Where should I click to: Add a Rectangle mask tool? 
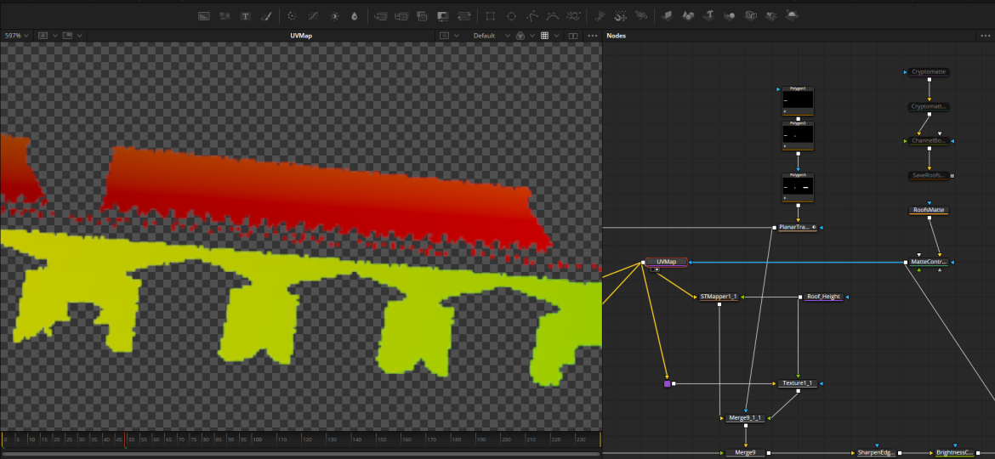(x=491, y=16)
